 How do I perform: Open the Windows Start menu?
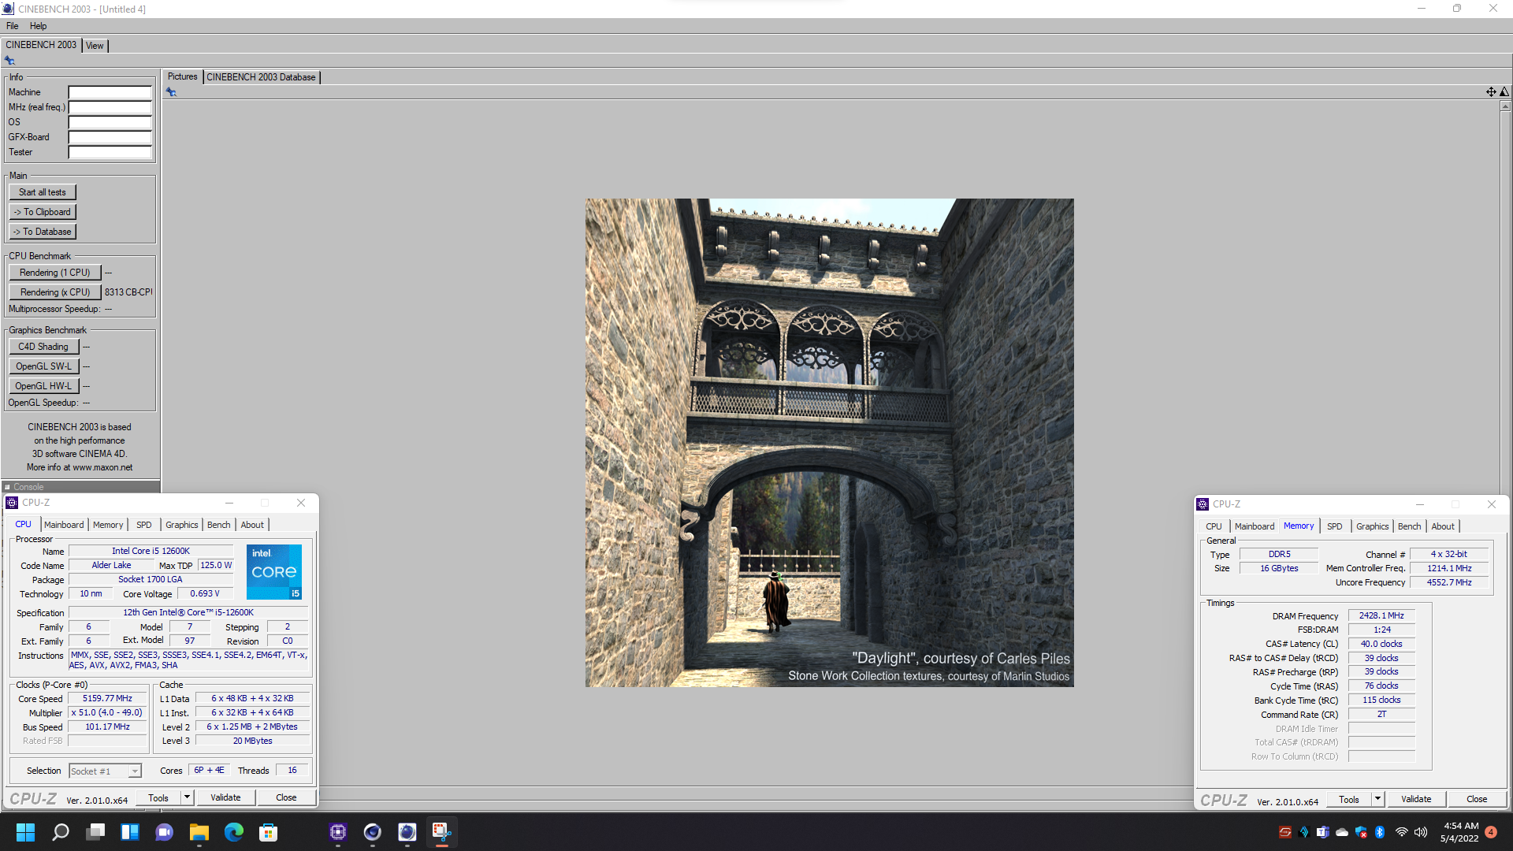tap(25, 832)
